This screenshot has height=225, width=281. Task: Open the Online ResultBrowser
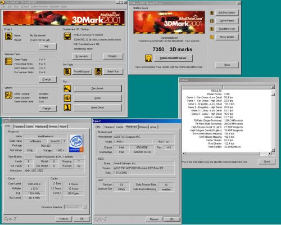tap(173, 58)
